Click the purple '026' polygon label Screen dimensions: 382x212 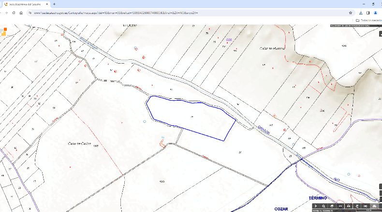point(229,40)
